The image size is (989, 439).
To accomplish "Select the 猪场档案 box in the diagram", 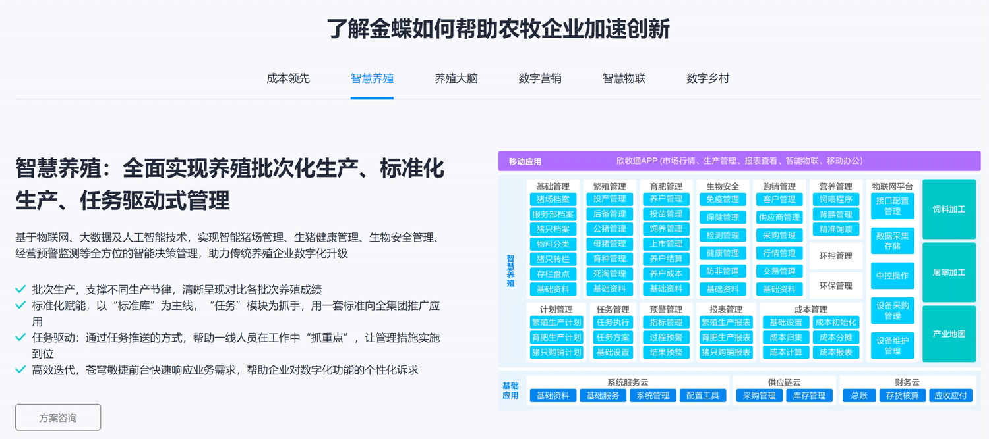I will (553, 199).
